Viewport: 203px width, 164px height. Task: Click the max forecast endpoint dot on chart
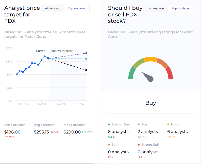86,53
